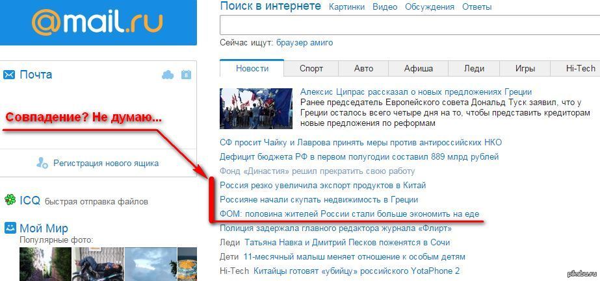Switch to the Леди tab

click(474, 69)
